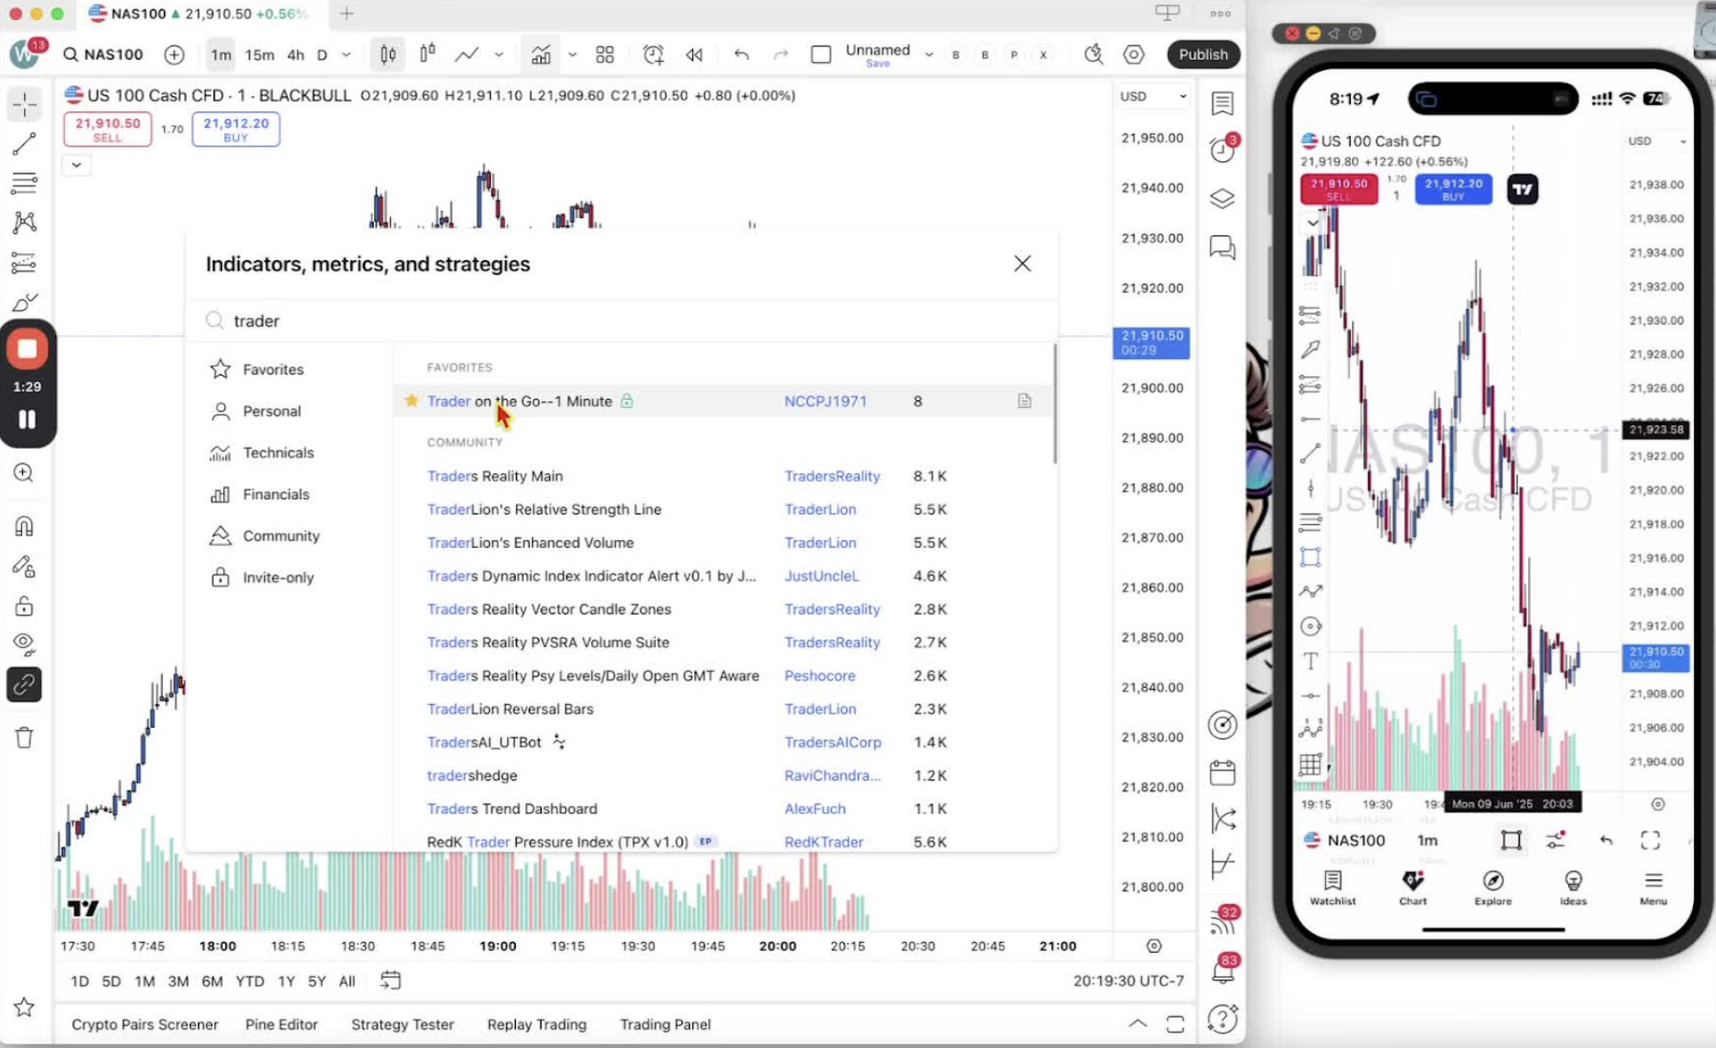
Task: Click the 21,912.20 BUY button
Action: (x=235, y=130)
